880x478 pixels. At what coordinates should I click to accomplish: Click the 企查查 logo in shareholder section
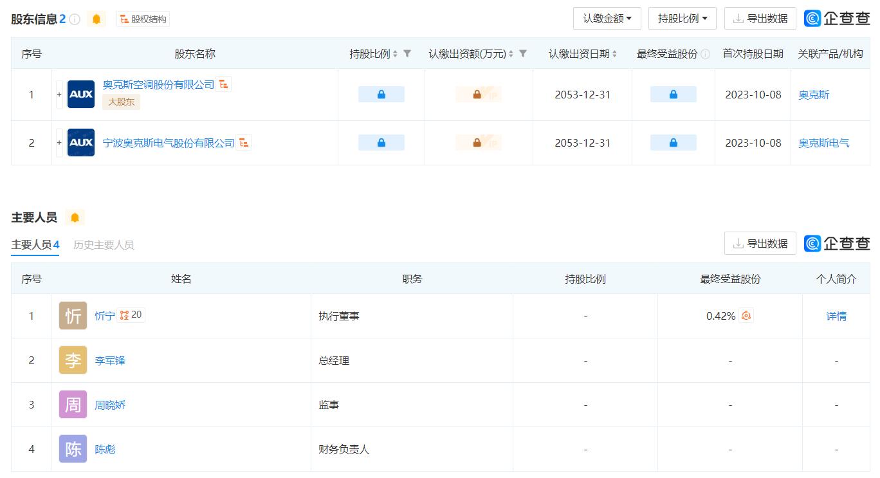[x=837, y=19]
